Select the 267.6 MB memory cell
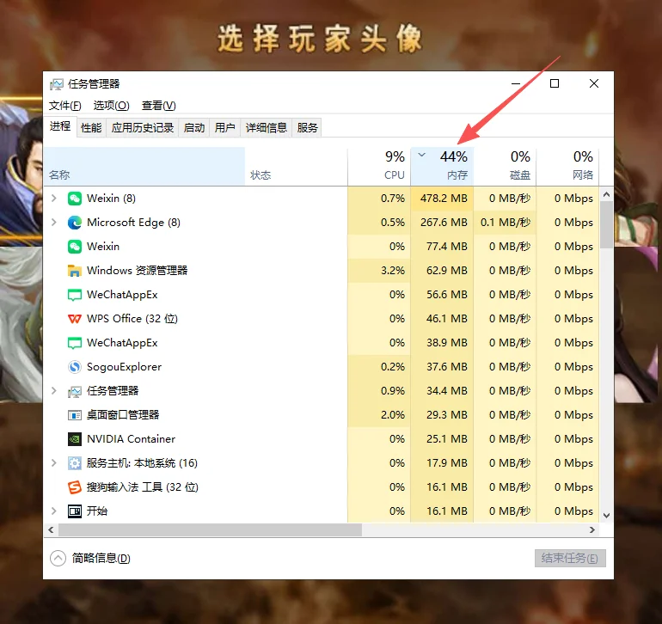The width and height of the screenshot is (662, 624). point(442,223)
